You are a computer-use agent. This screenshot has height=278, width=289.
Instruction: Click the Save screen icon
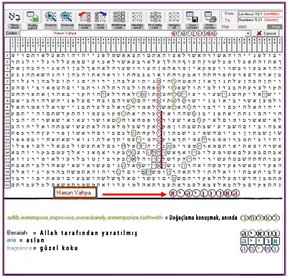pyautogui.click(x=192, y=17)
